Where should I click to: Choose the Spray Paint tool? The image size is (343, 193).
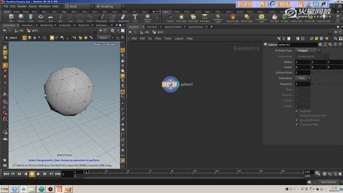click(123, 18)
